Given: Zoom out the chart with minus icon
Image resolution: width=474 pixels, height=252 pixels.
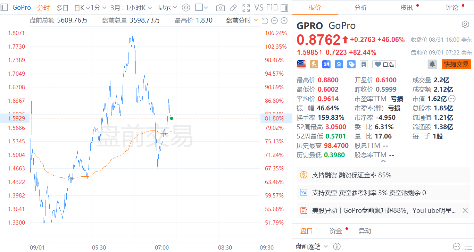Looking at the screenshot, I should point(274,20).
